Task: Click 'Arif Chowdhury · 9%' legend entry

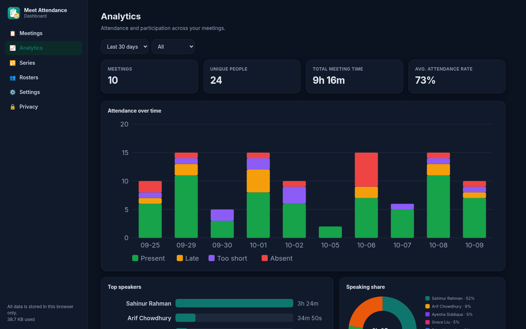Action: coord(448,306)
